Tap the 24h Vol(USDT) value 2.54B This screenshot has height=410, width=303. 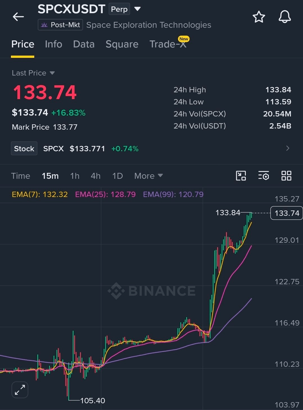click(x=280, y=126)
